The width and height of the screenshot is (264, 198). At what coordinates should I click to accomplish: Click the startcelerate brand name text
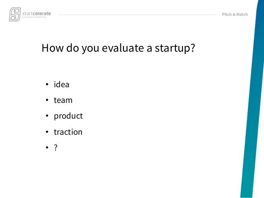click(x=36, y=14)
